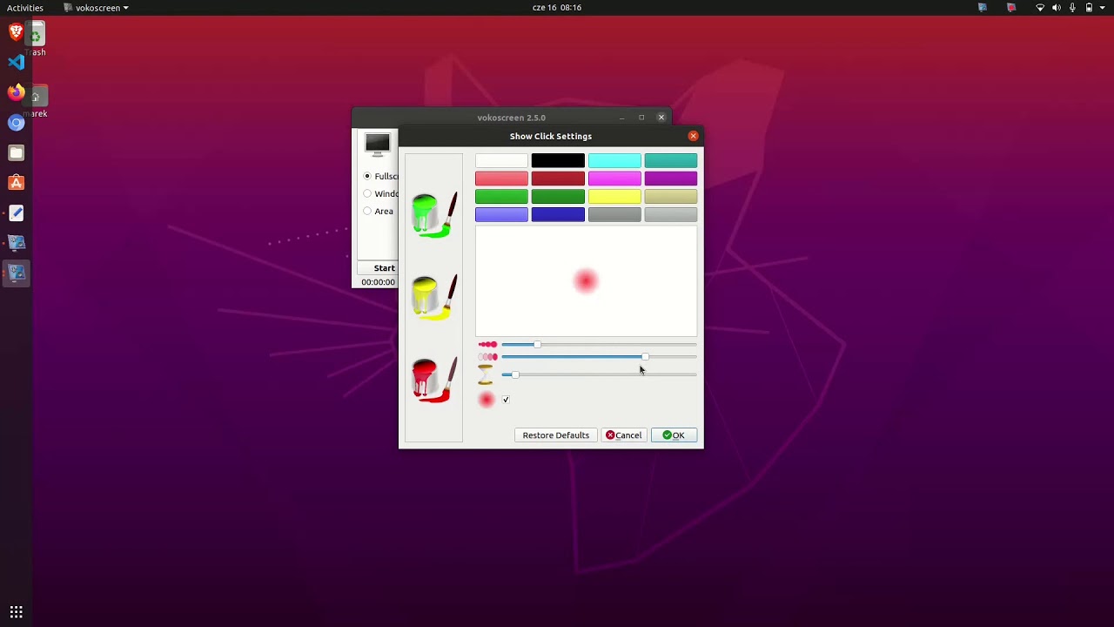Open the Activities overview
Viewport: 1114px width, 627px height.
click(x=25, y=8)
